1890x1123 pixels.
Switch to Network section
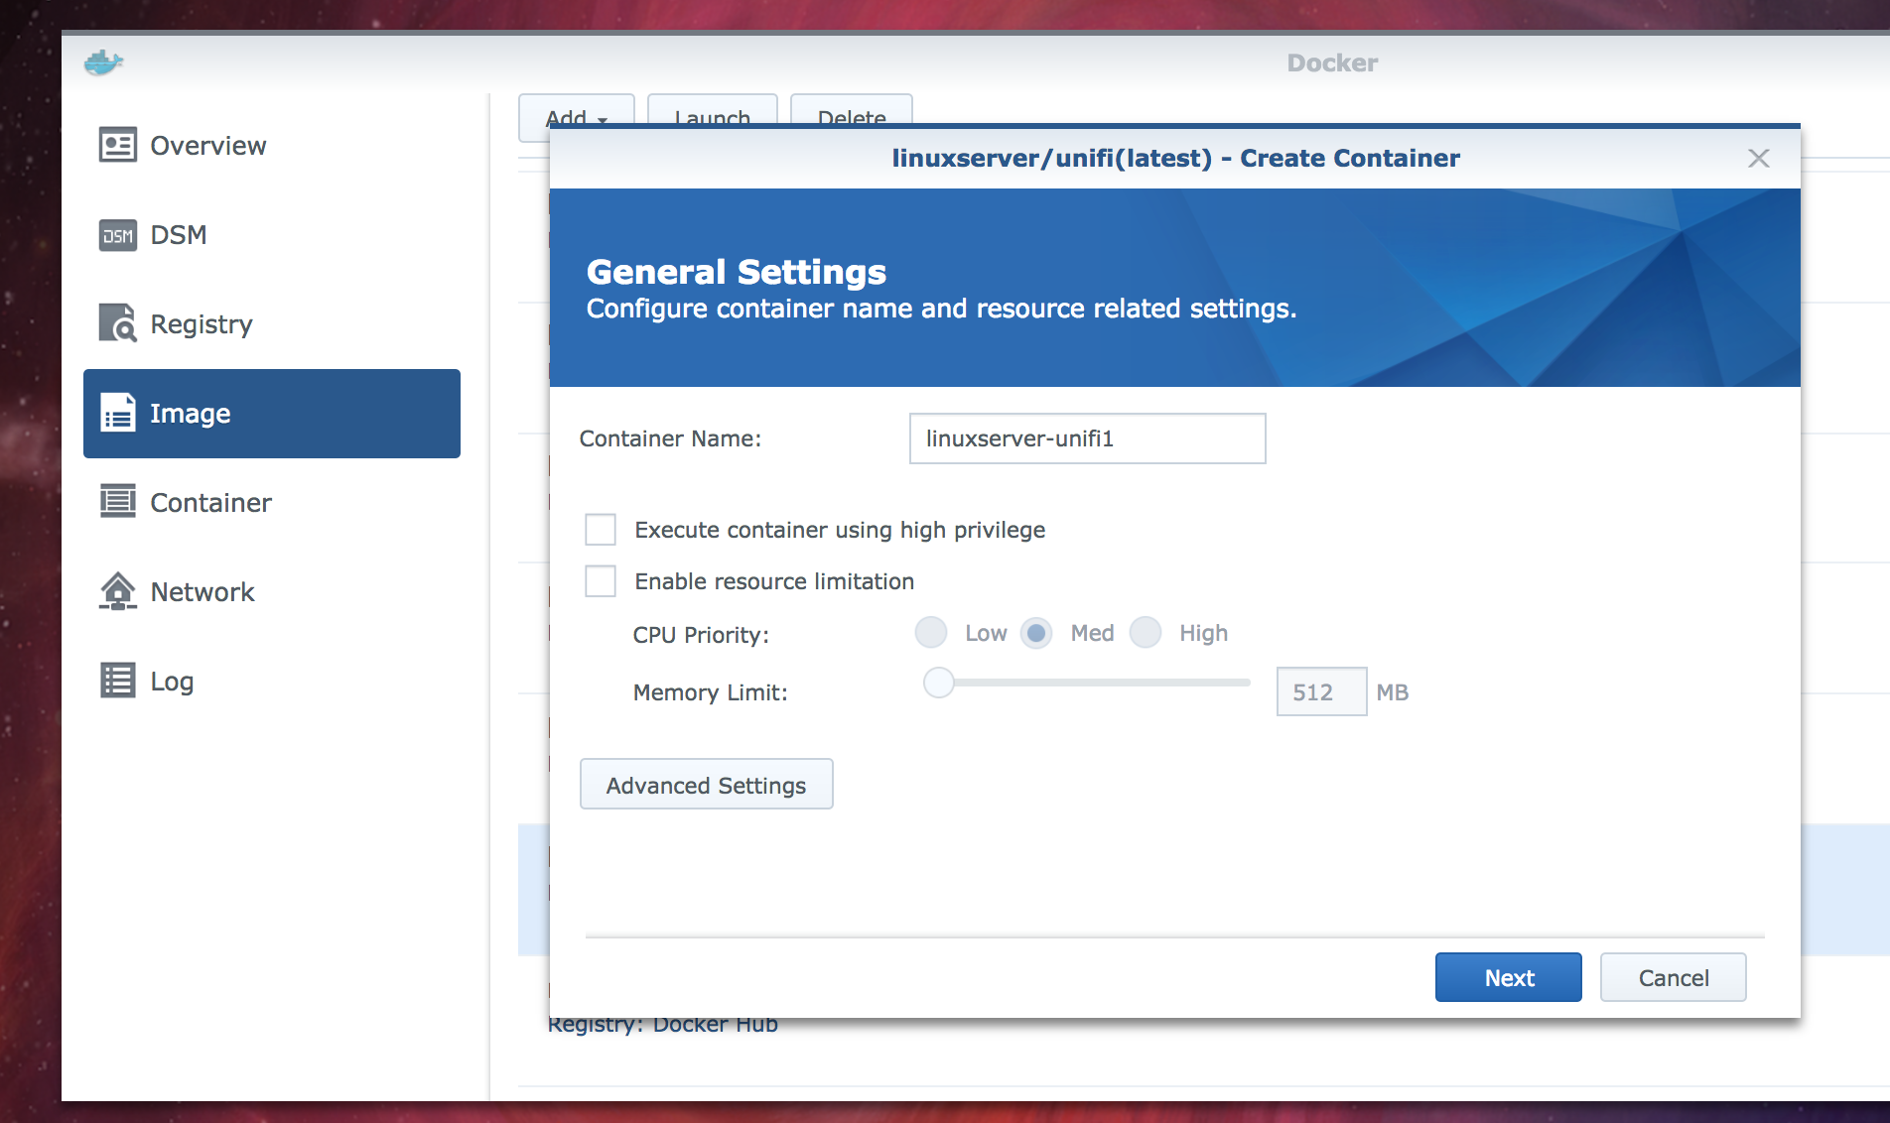coord(272,591)
